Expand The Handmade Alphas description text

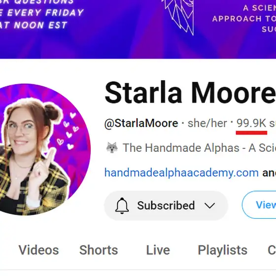coord(199,148)
